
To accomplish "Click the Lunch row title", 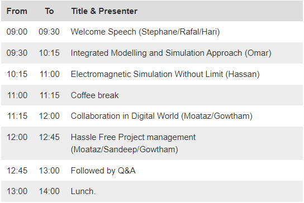I will [x=83, y=191].
